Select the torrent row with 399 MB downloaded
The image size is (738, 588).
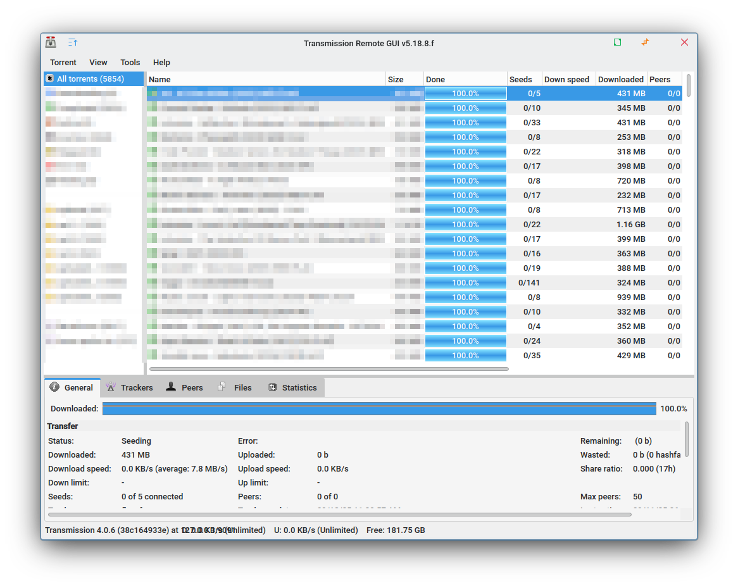pyautogui.click(x=414, y=239)
